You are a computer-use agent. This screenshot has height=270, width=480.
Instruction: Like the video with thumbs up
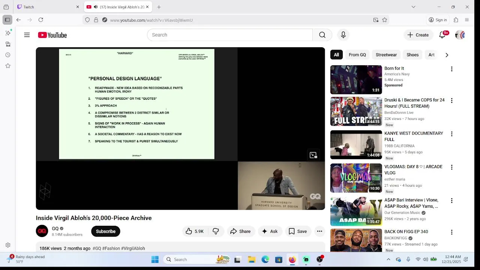pos(195,231)
